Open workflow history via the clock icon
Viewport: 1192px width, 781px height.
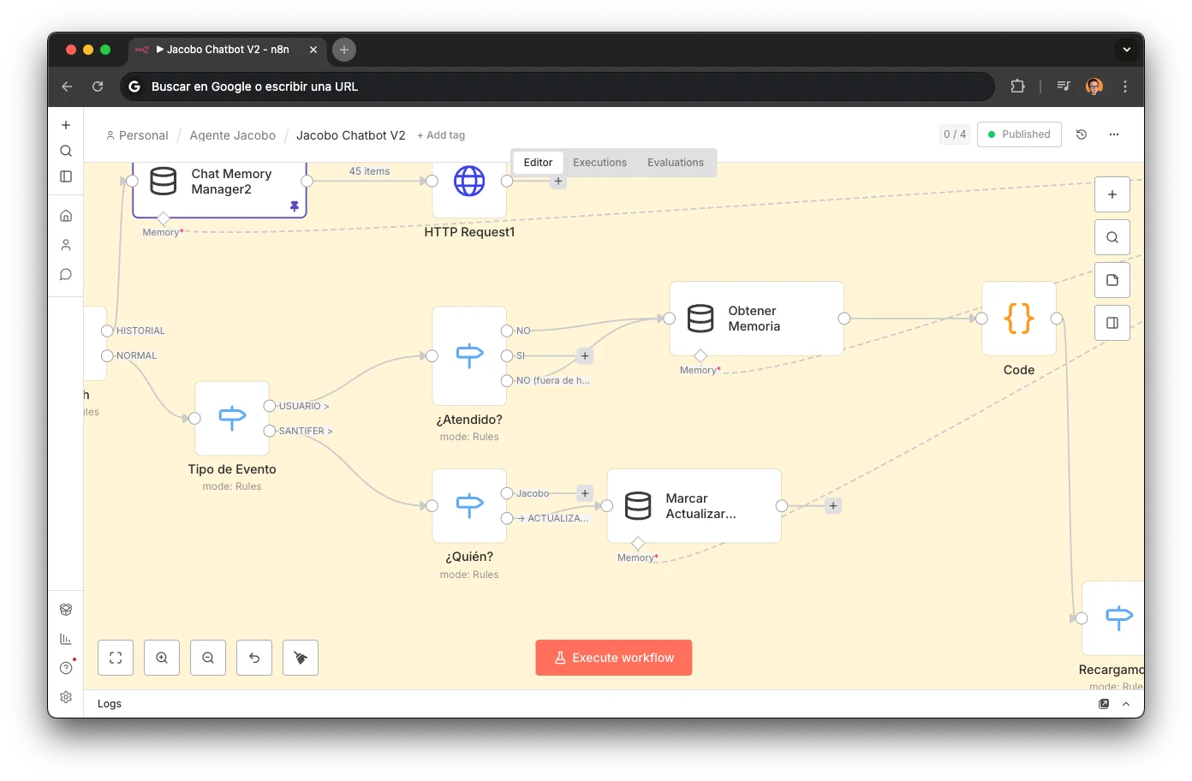(x=1081, y=134)
